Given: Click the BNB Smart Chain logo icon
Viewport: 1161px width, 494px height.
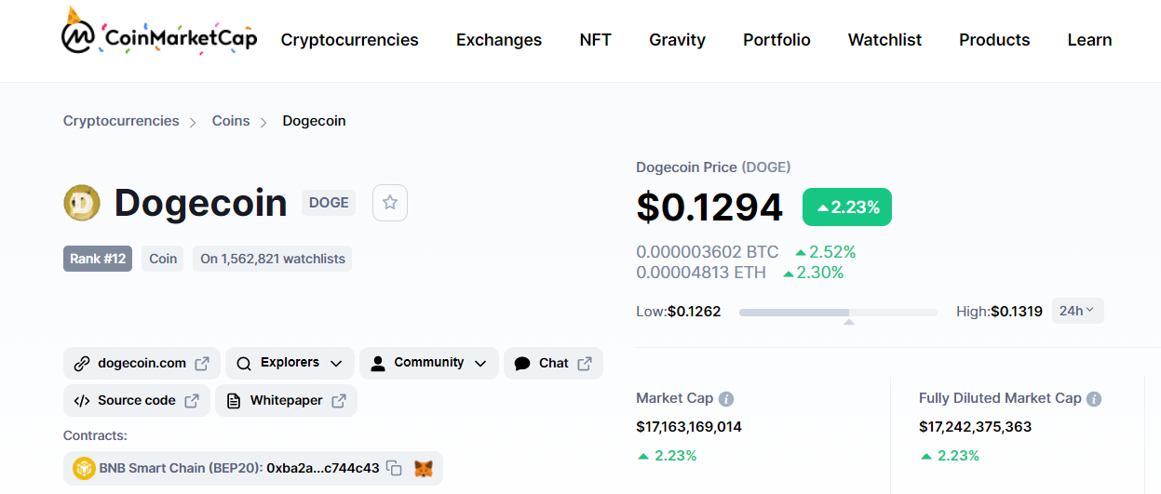Looking at the screenshot, I should [x=84, y=468].
